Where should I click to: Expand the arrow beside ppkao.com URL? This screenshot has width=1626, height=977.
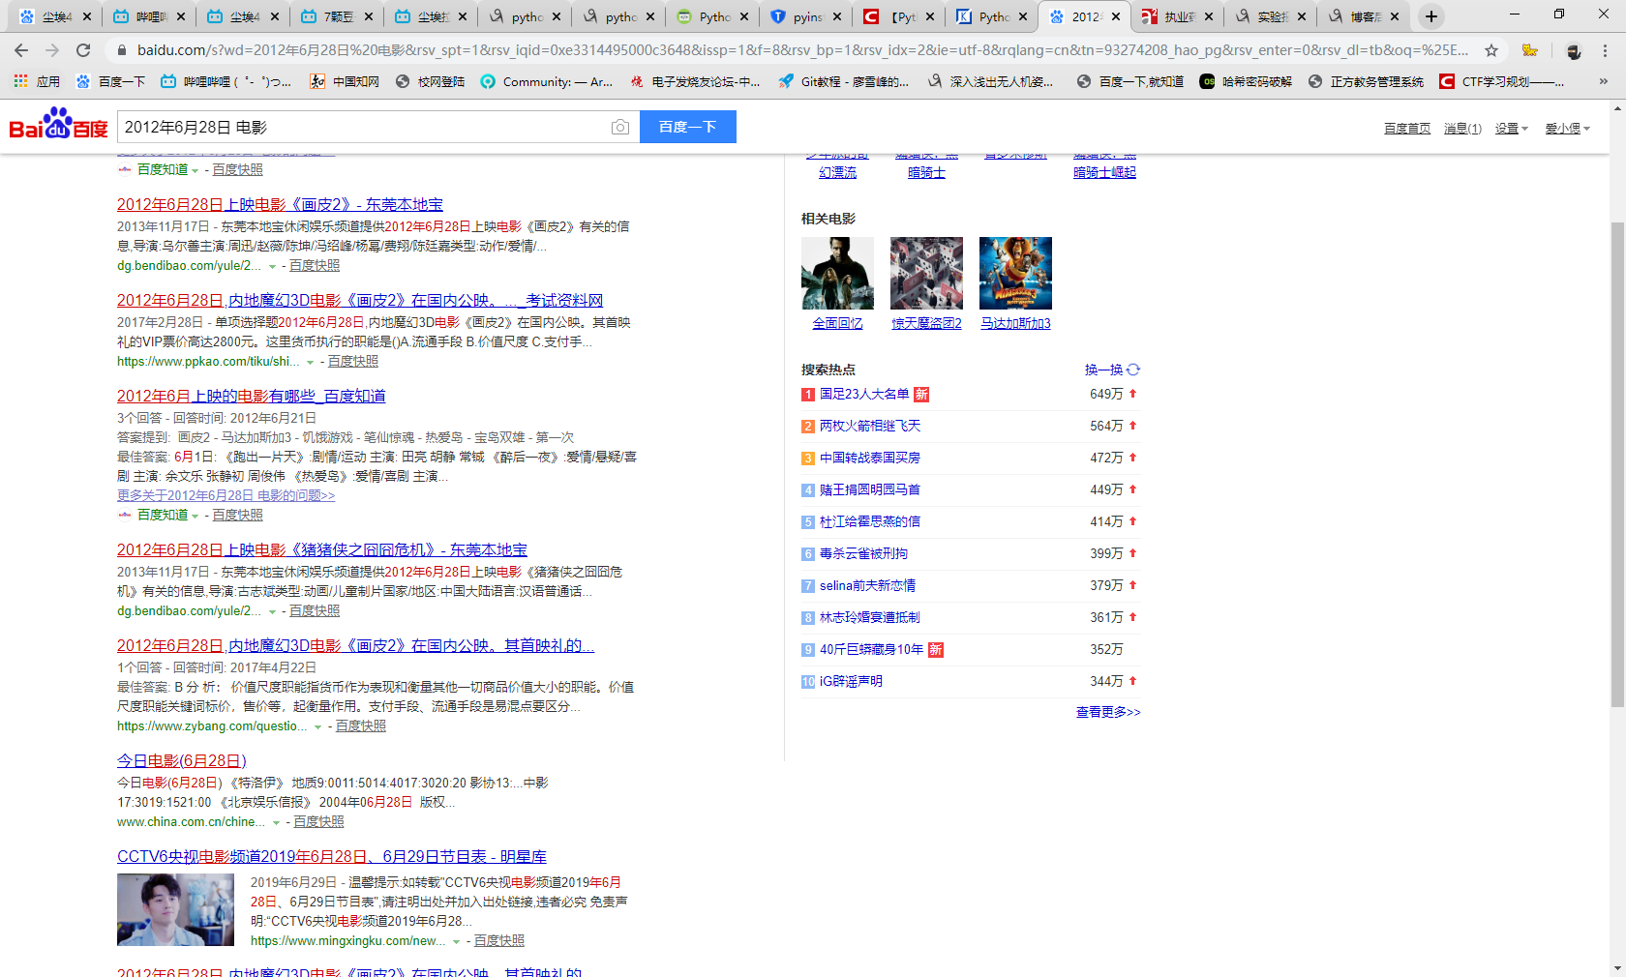coord(310,363)
